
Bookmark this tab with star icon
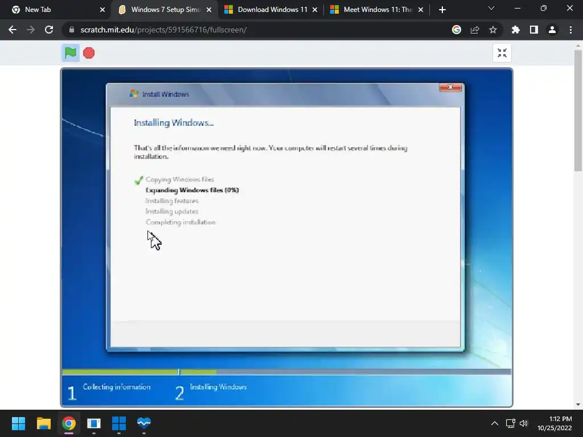click(x=493, y=30)
